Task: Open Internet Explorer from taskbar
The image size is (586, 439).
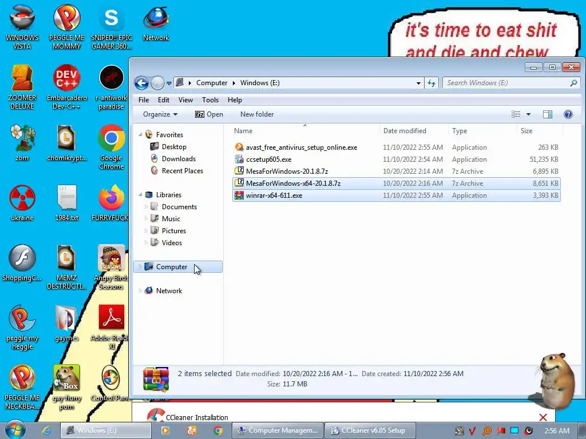Action: pos(46,430)
